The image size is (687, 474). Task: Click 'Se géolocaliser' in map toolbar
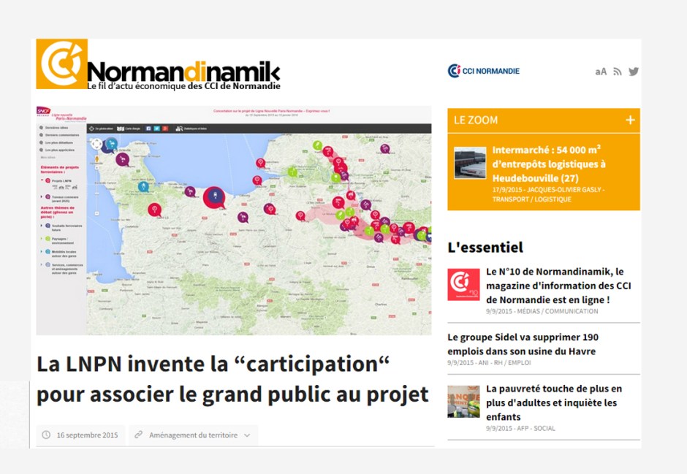(x=102, y=129)
